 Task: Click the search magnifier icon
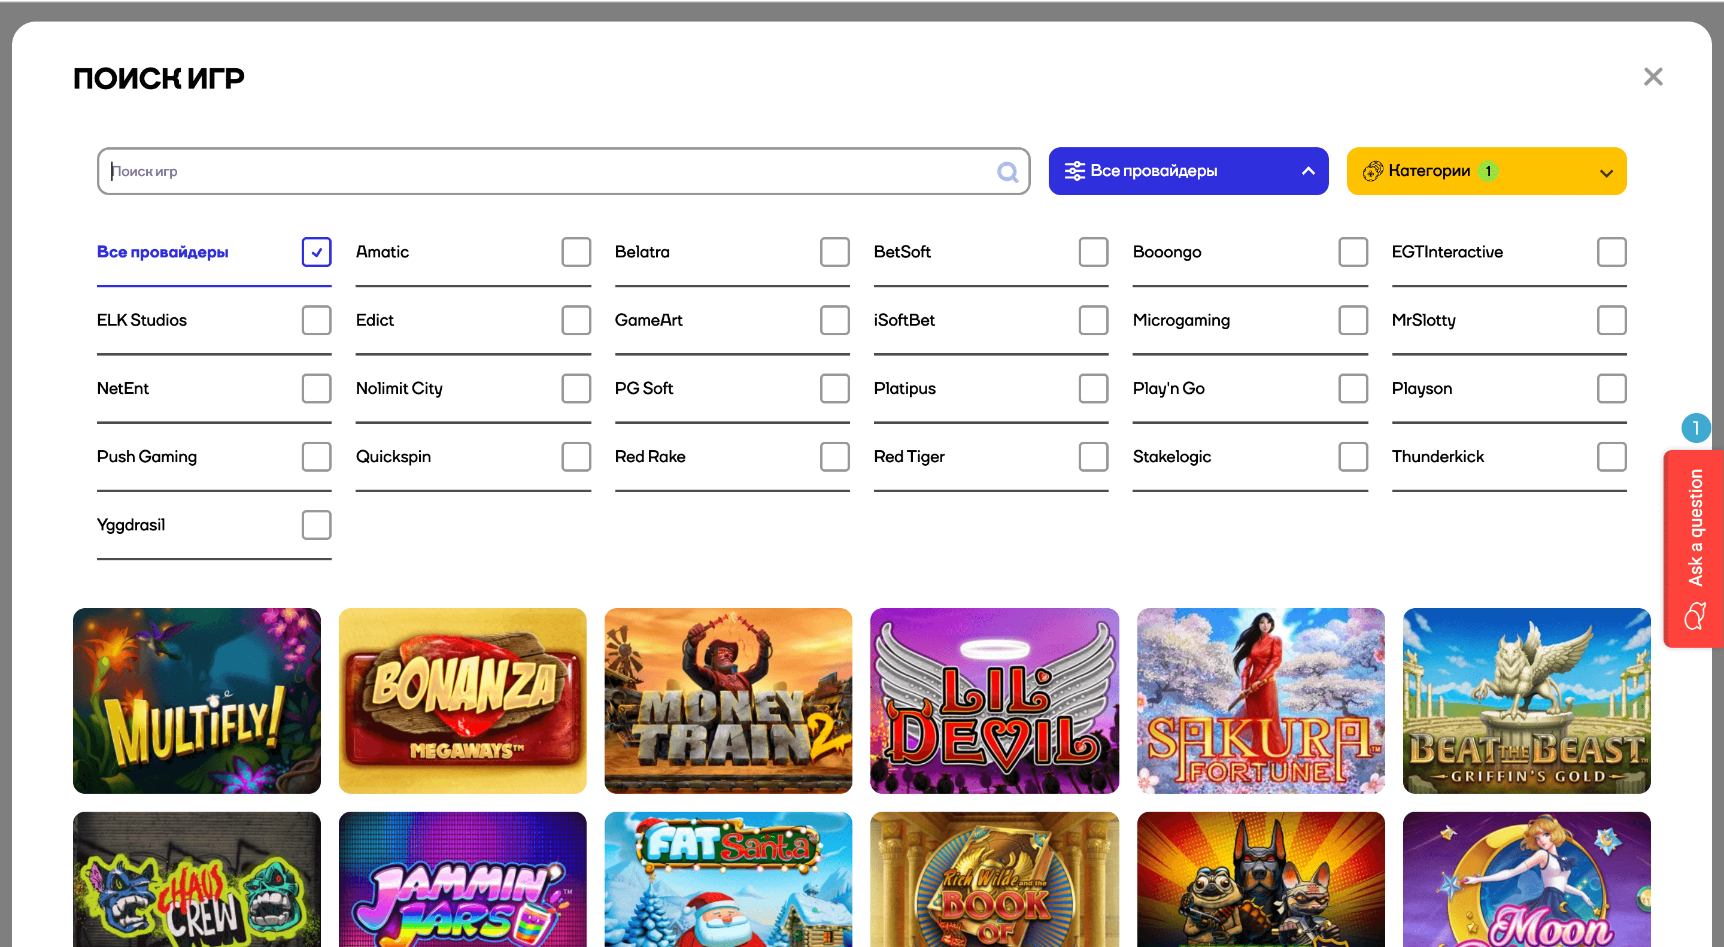pyautogui.click(x=1007, y=172)
